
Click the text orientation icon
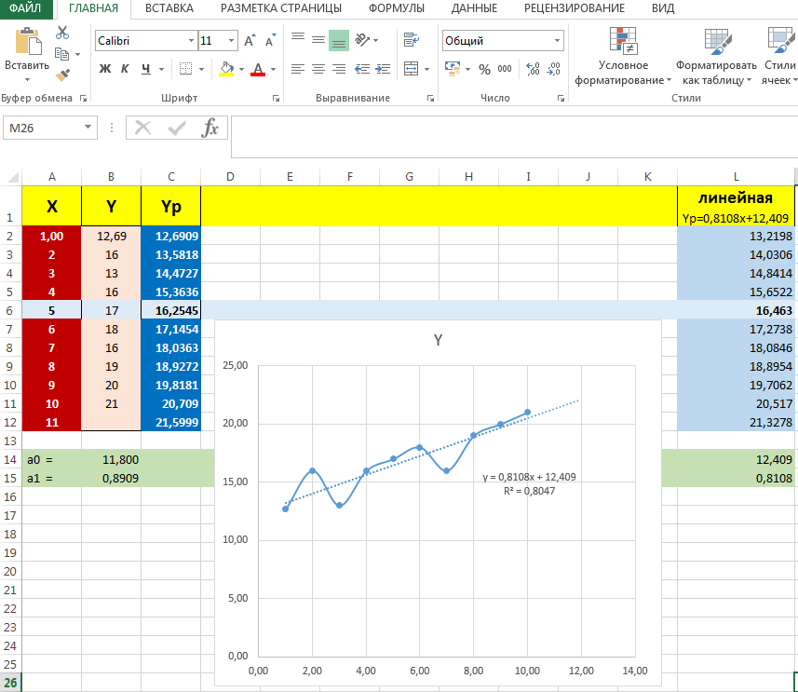tap(362, 39)
